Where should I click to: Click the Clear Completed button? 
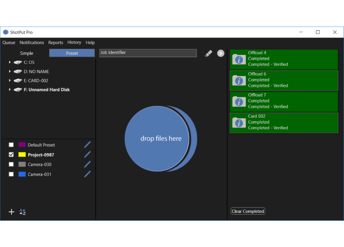[248, 211]
